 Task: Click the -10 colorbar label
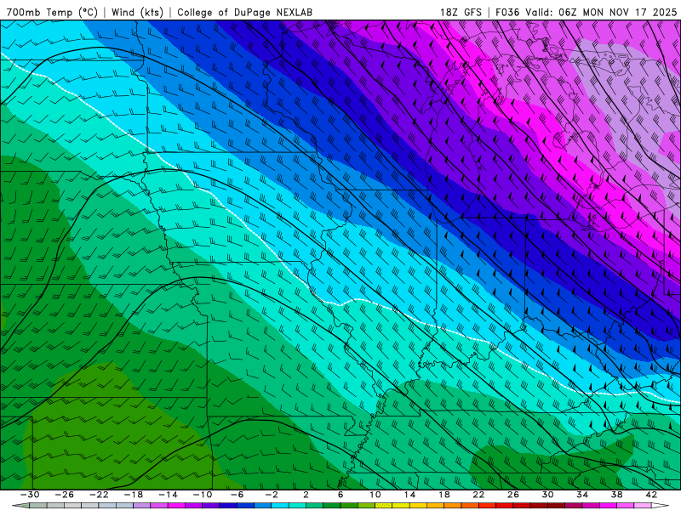(x=203, y=495)
